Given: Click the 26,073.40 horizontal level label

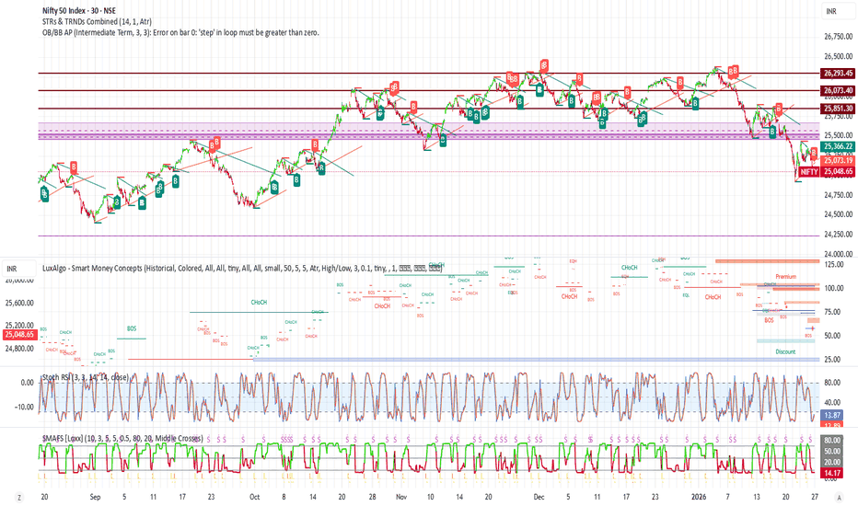Looking at the screenshot, I should pyautogui.click(x=839, y=90).
